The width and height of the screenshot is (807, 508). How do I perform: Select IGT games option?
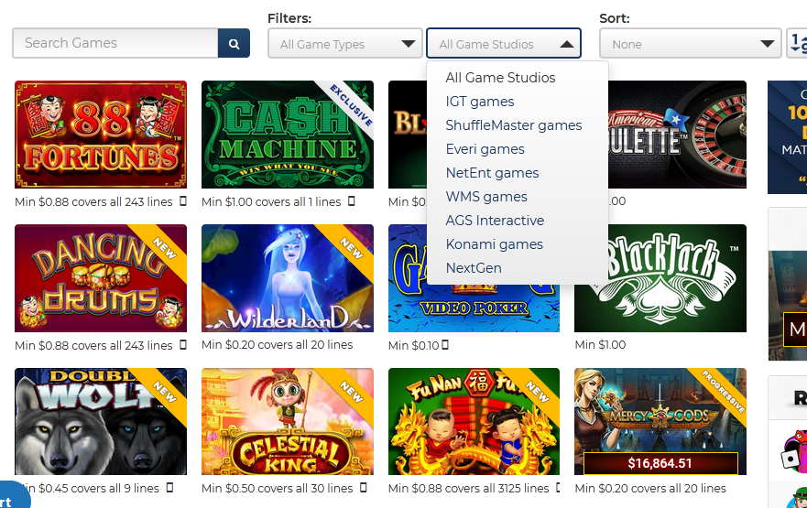click(480, 102)
